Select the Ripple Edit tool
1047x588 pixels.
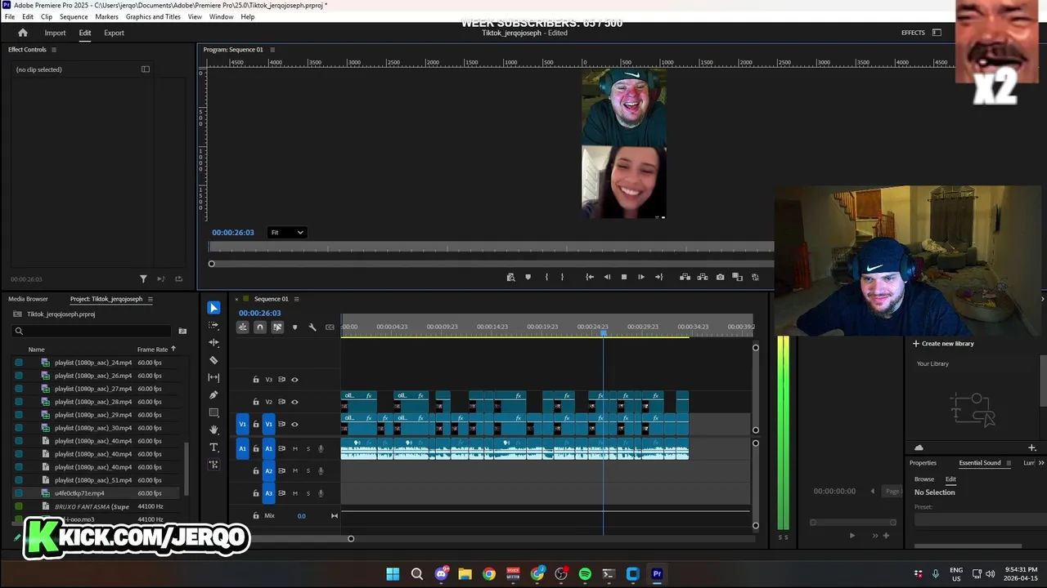coord(213,343)
